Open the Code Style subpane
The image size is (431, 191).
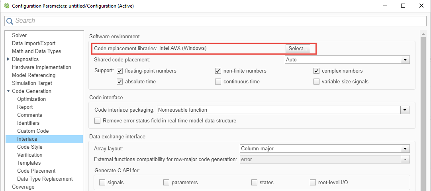[x=30, y=147]
